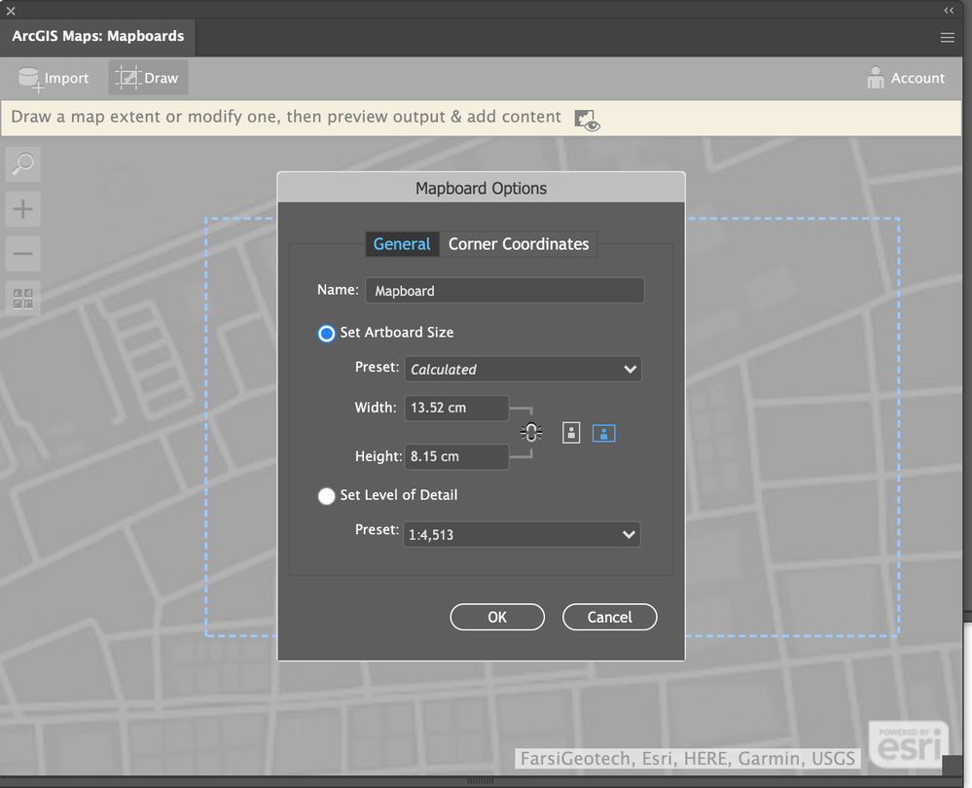This screenshot has width=972, height=788.
Task: Open the Account menu
Action: pos(906,78)
